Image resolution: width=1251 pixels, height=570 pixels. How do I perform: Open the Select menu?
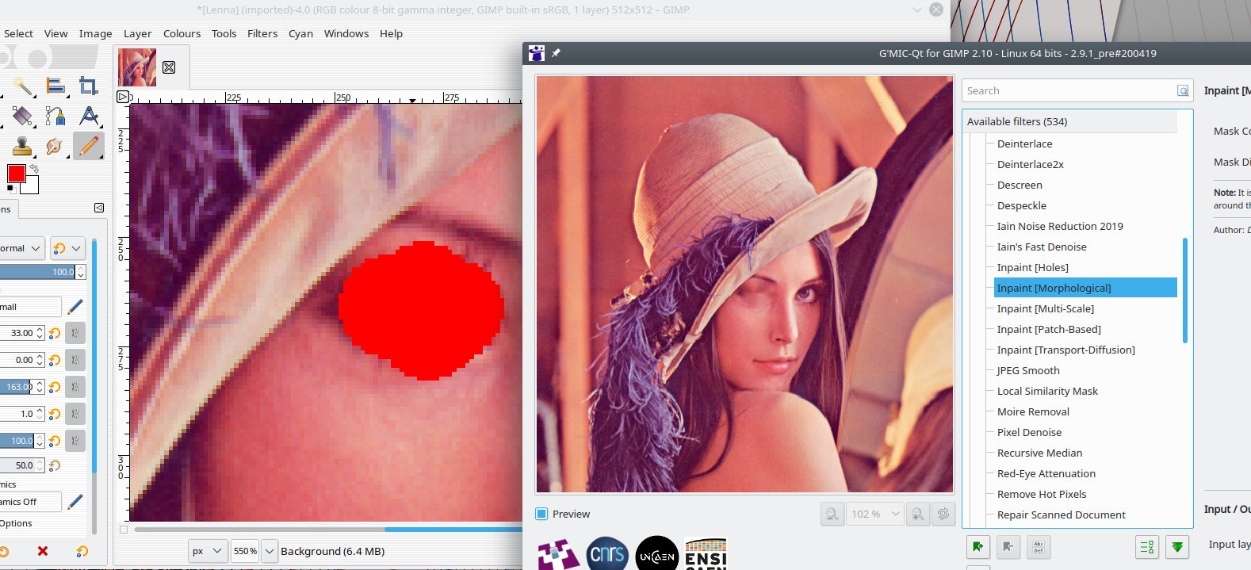[x=18, y=33]
